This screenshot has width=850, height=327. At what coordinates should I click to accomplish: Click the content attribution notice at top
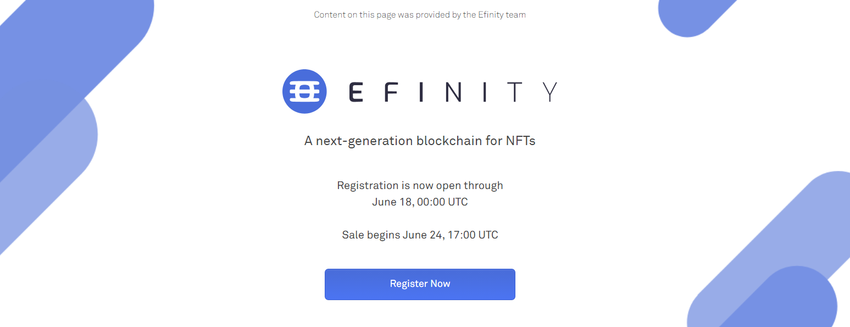(420, 15)
